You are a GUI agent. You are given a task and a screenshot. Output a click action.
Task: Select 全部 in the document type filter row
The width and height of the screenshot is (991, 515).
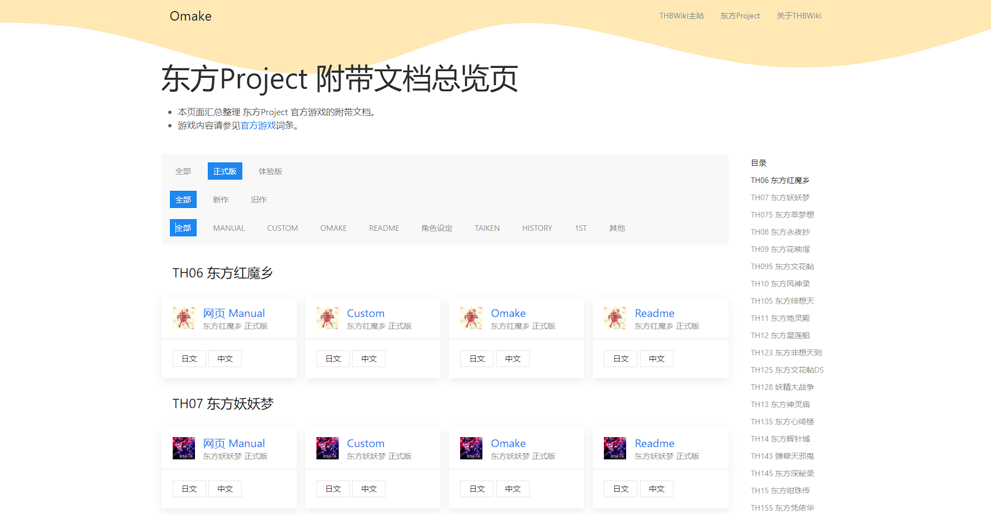(183, 228)
